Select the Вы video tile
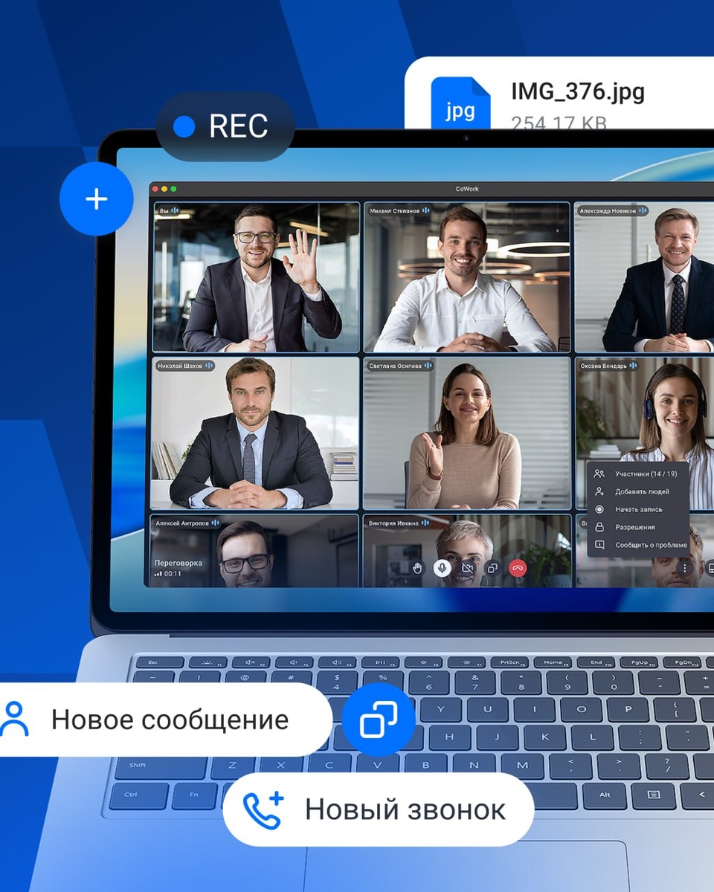714x892 pixels. tap(257, 277)
